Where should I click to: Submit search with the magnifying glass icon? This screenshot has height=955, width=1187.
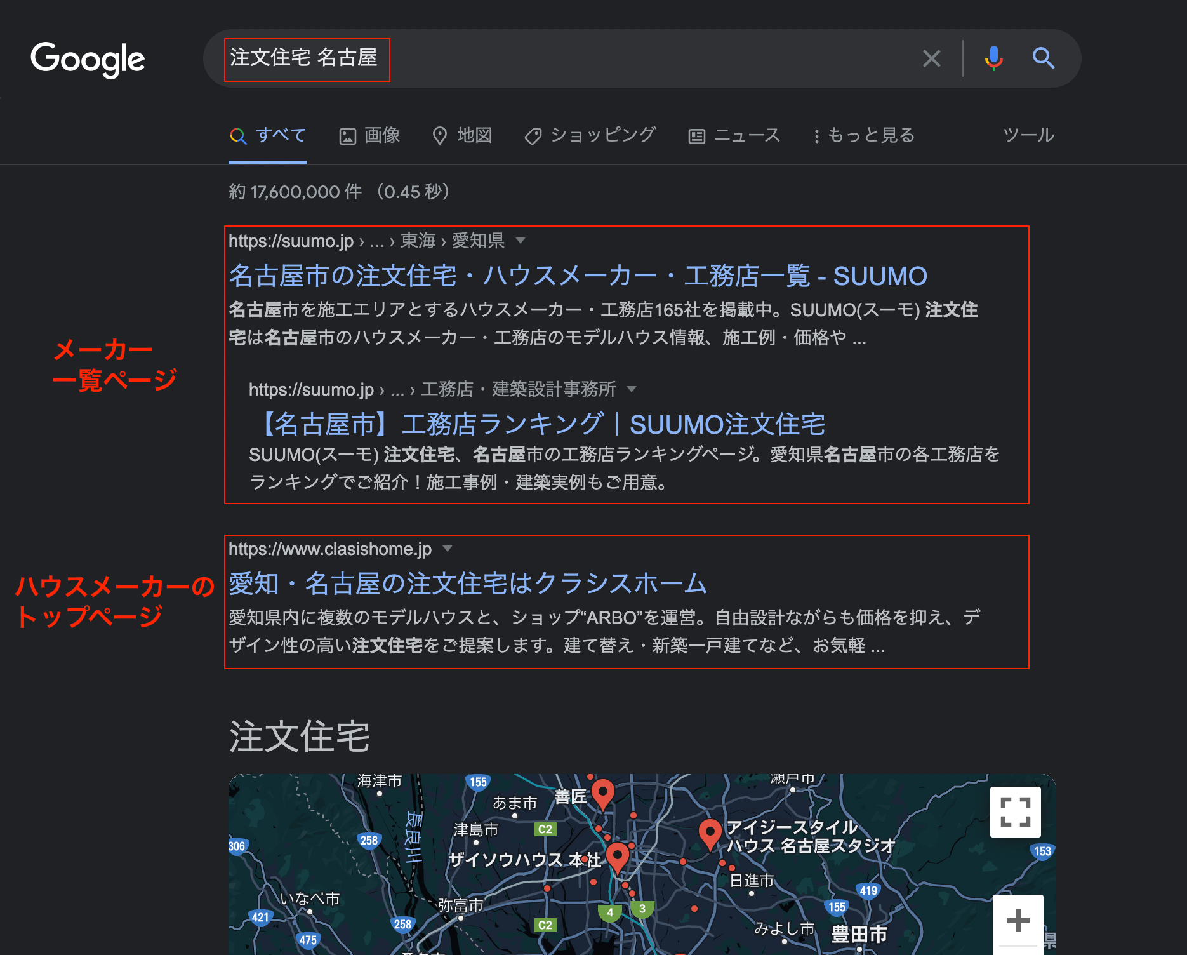pyautogui.click(x=1043, y=58)
